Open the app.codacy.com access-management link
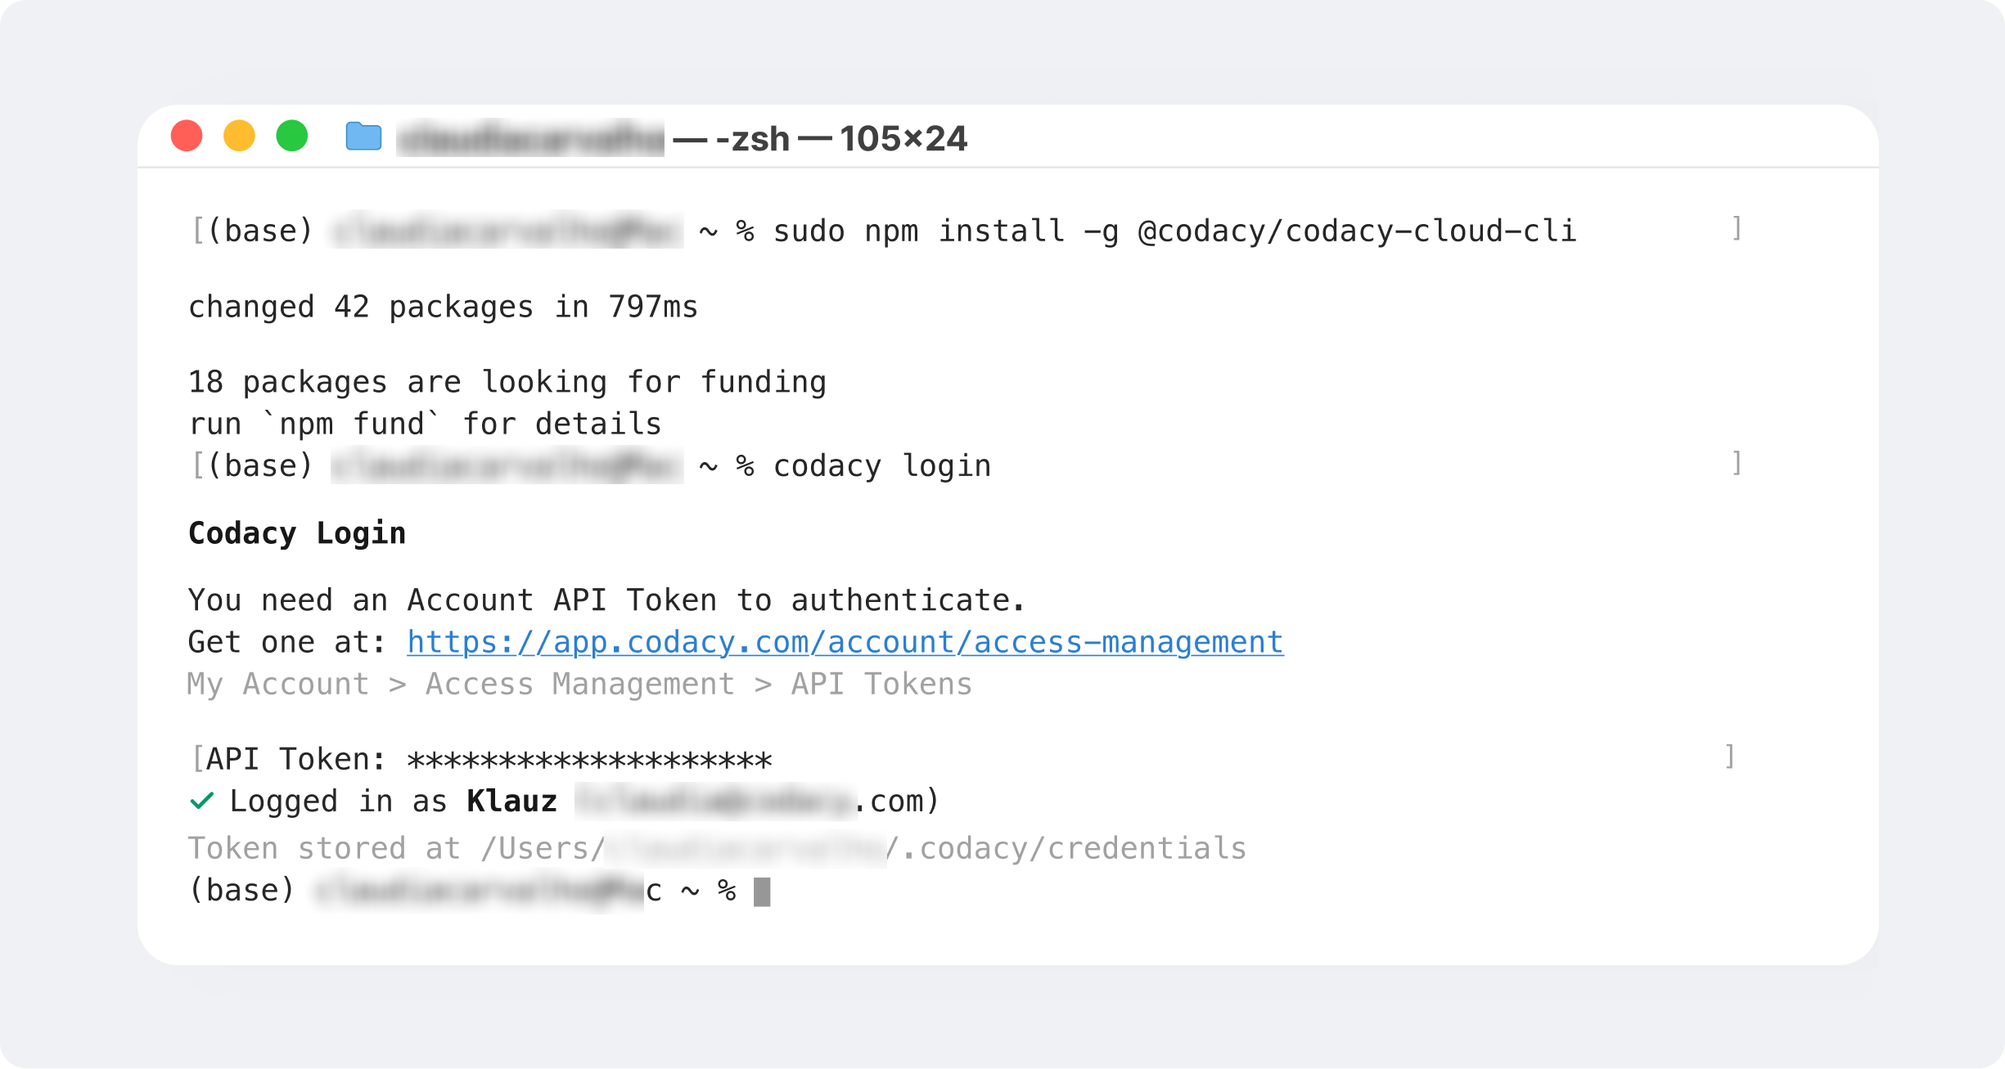The height and width of the screenshot is (1069, 2005). pyautogui.click(x=845, y=643)
